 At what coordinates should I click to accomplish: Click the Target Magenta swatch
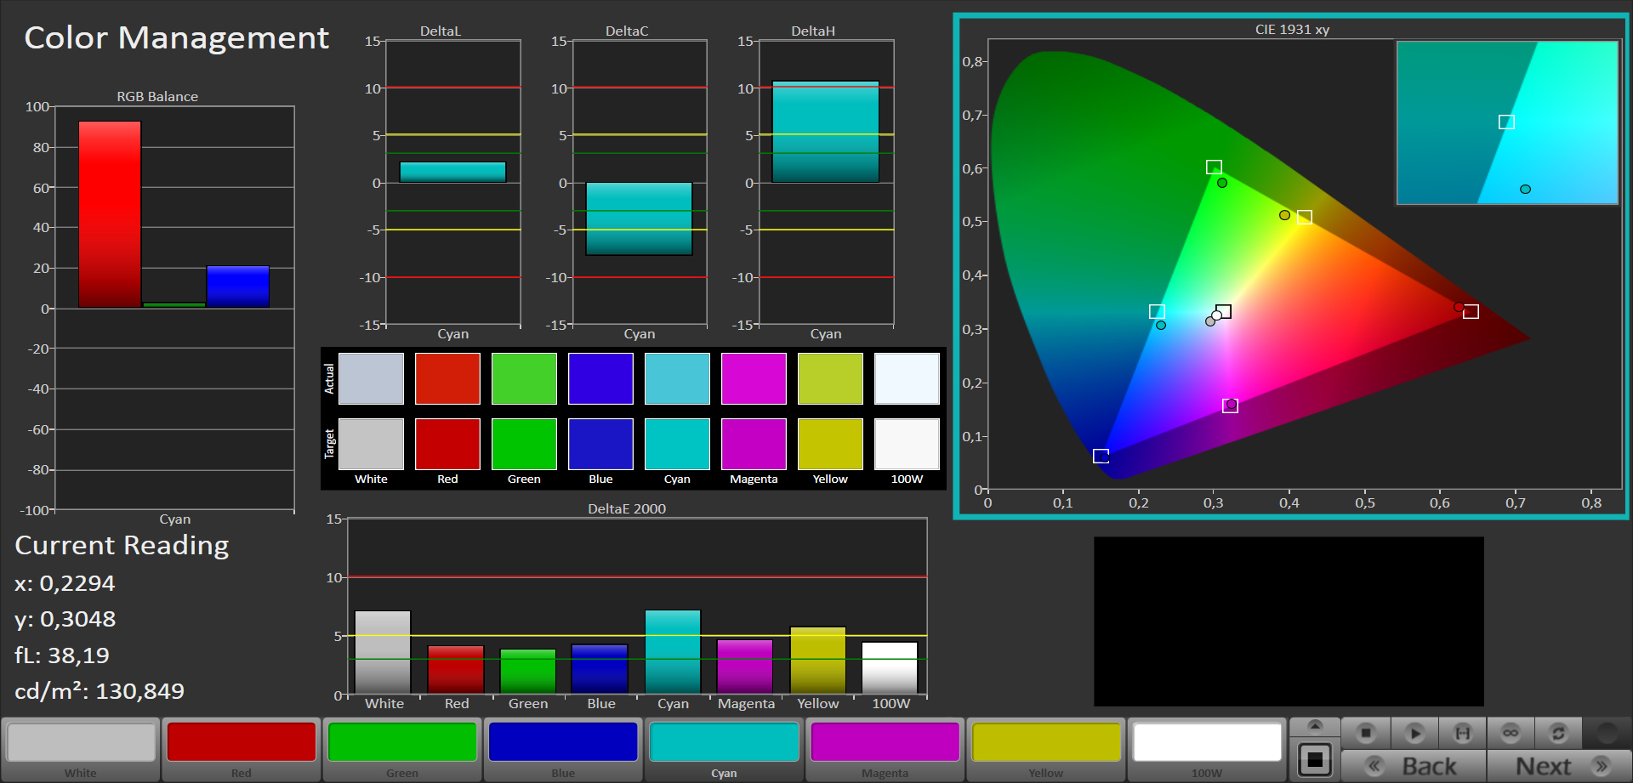[x=754, y=444]
